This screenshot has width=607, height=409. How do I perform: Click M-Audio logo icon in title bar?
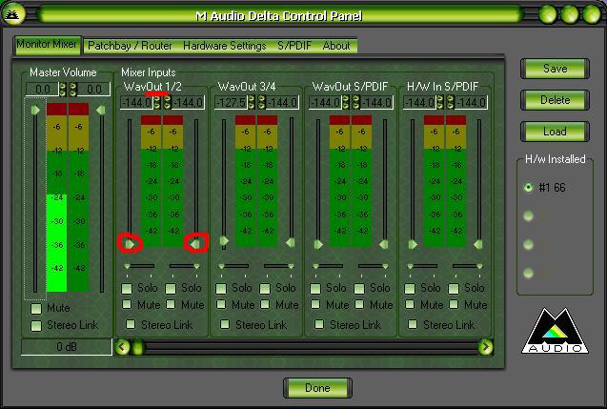click(13, 14)
